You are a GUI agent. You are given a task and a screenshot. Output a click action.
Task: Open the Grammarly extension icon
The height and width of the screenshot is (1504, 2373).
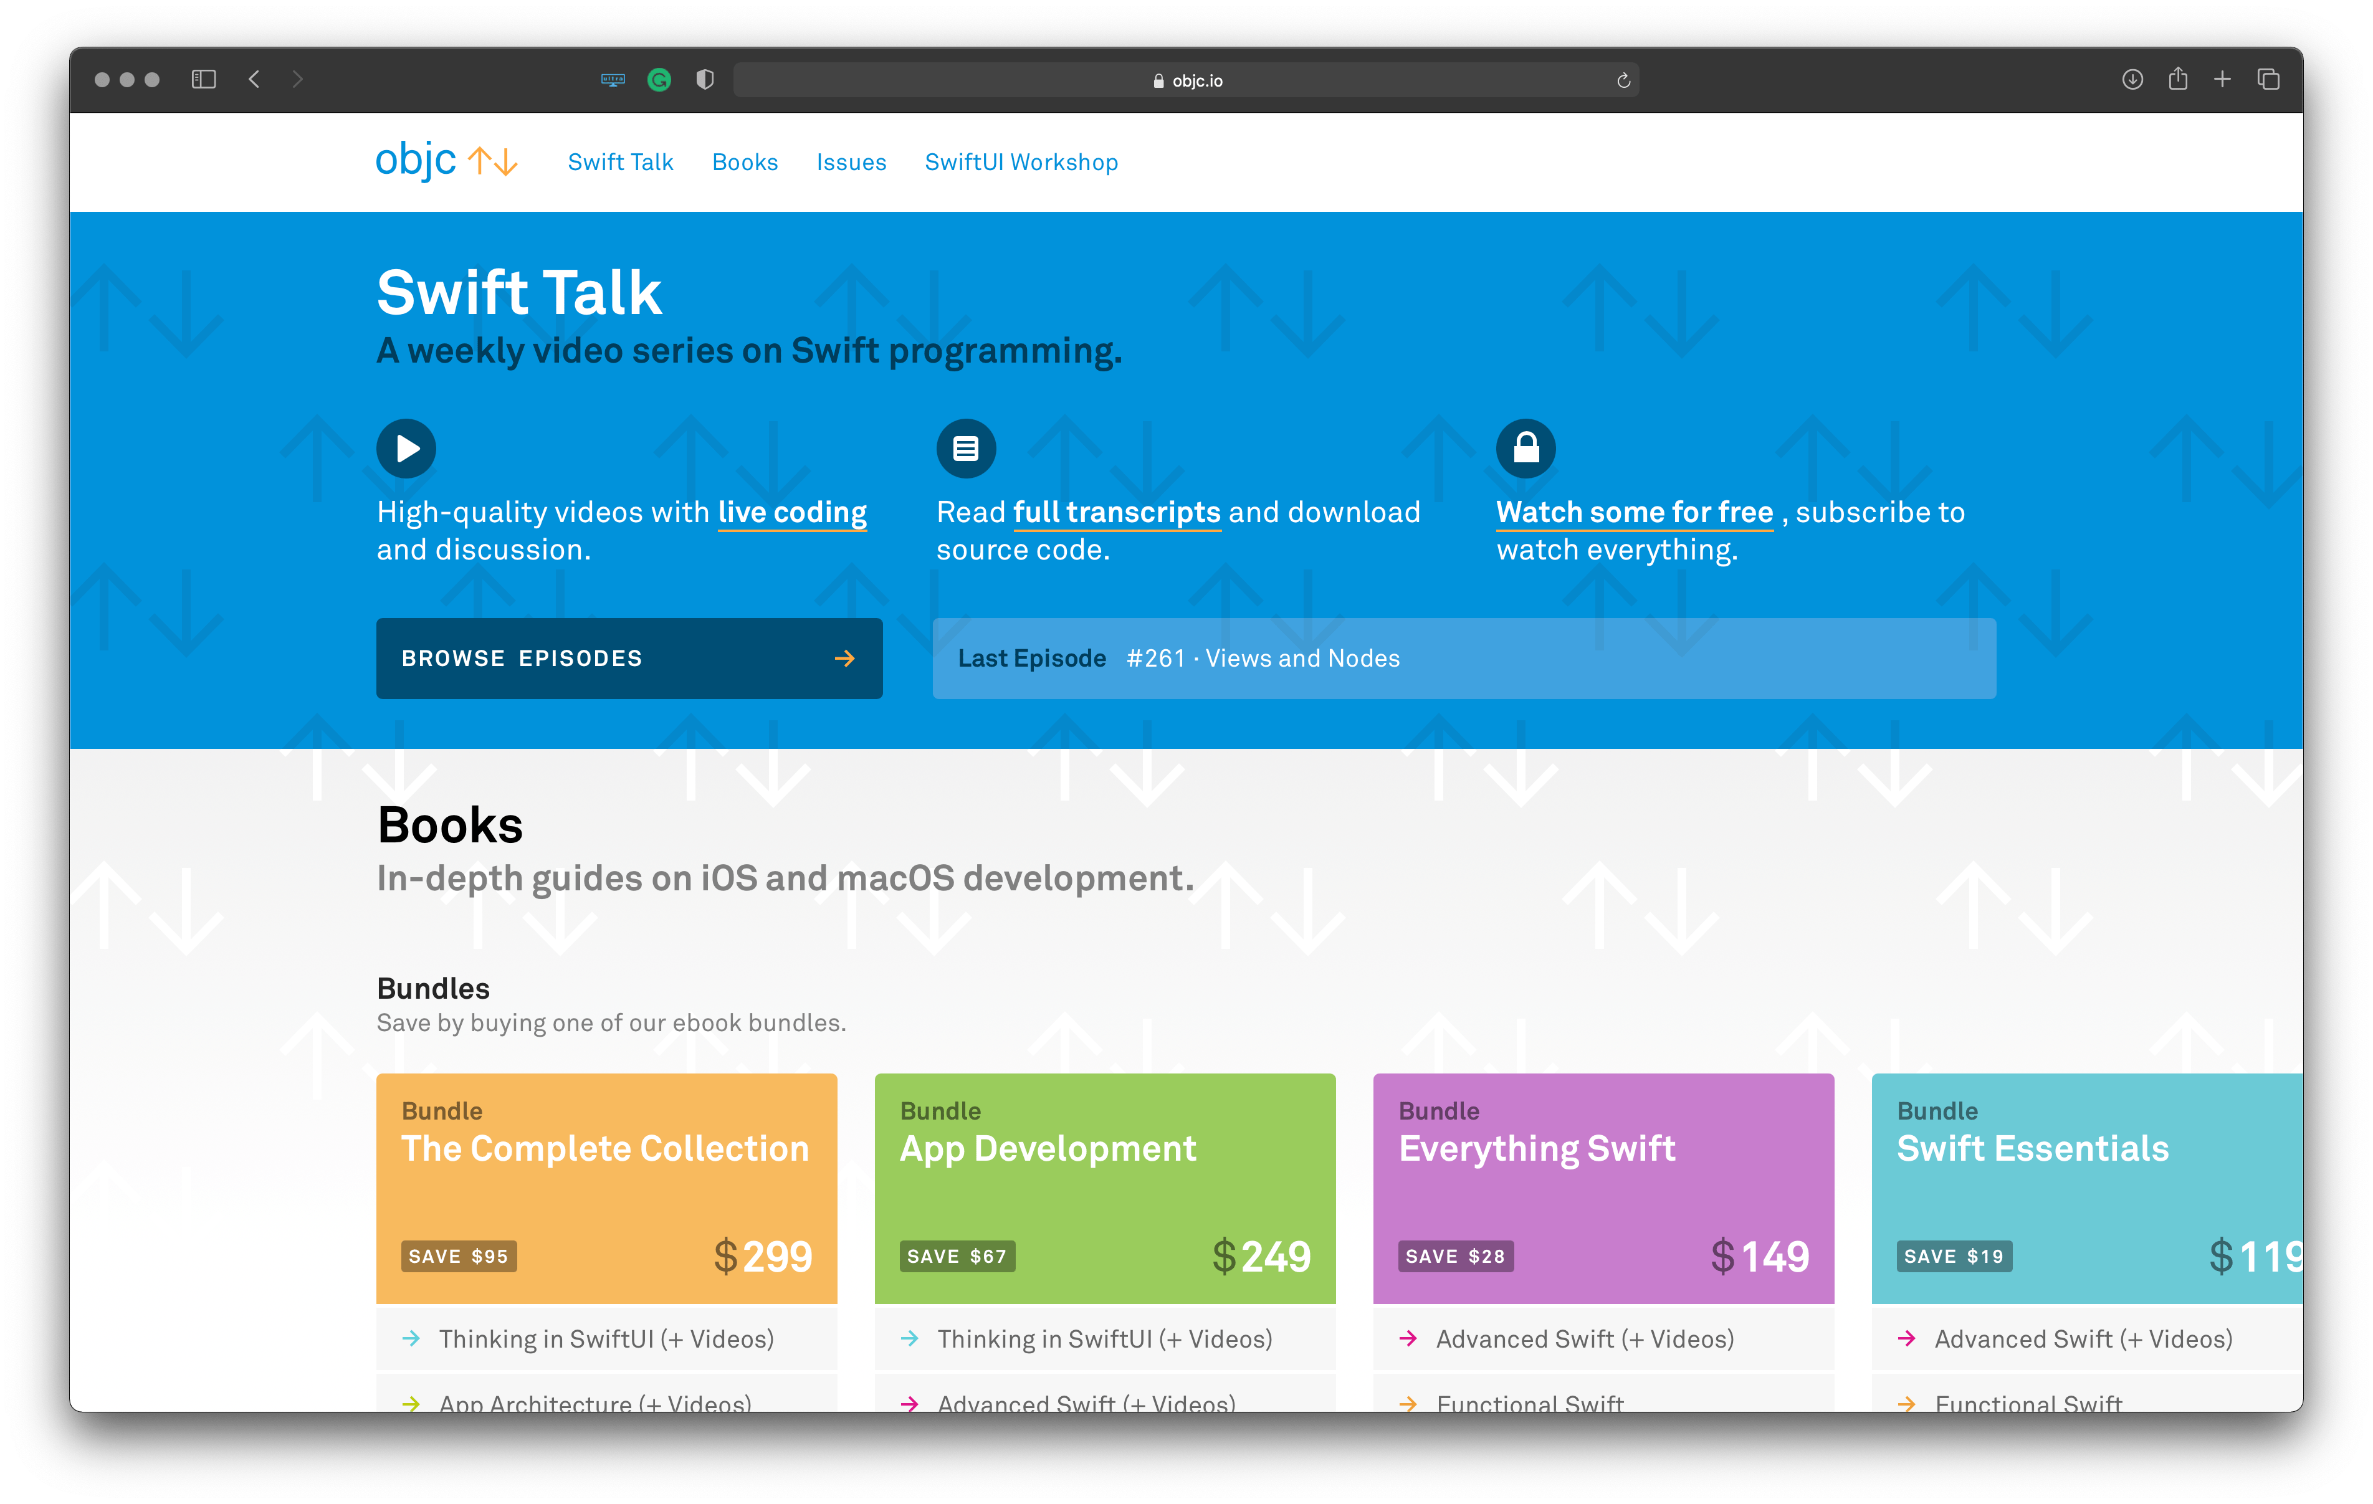click(659, 80)
